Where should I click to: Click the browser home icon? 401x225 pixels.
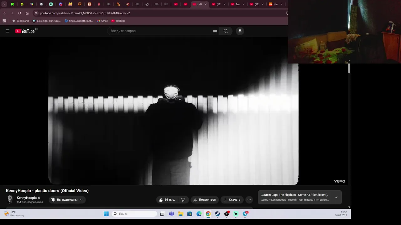point(27,13)
